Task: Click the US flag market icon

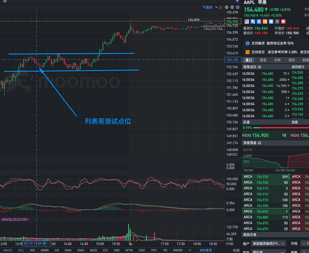Action: pyautogui.click(x=247, y=22)
